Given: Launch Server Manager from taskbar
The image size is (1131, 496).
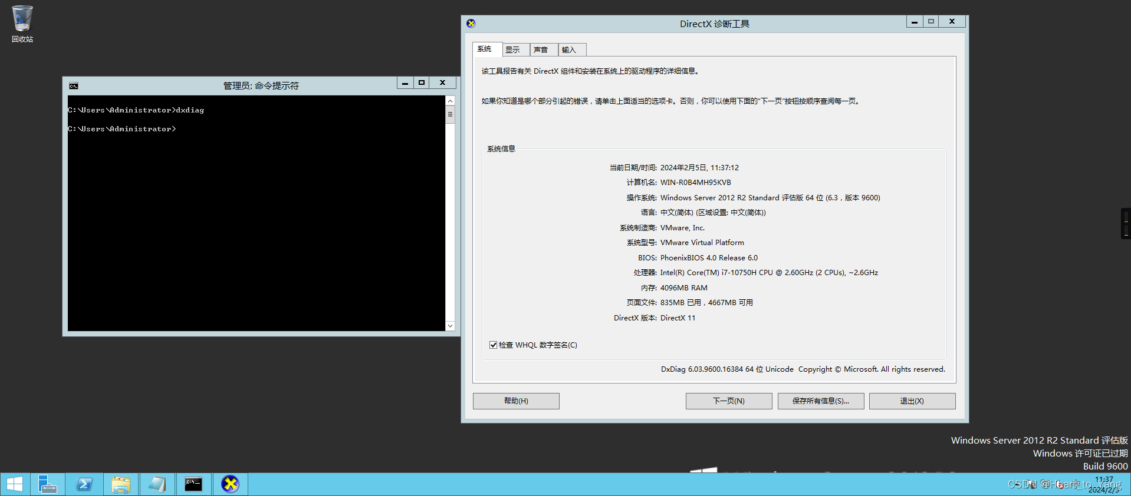Looking at the screenshot, I should coord(47,484).
